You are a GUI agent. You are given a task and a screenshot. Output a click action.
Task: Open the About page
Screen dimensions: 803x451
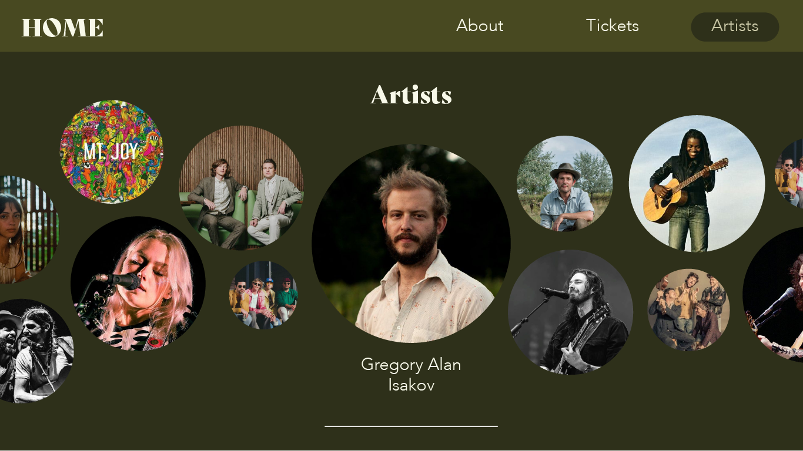click(x=480, y=26)
